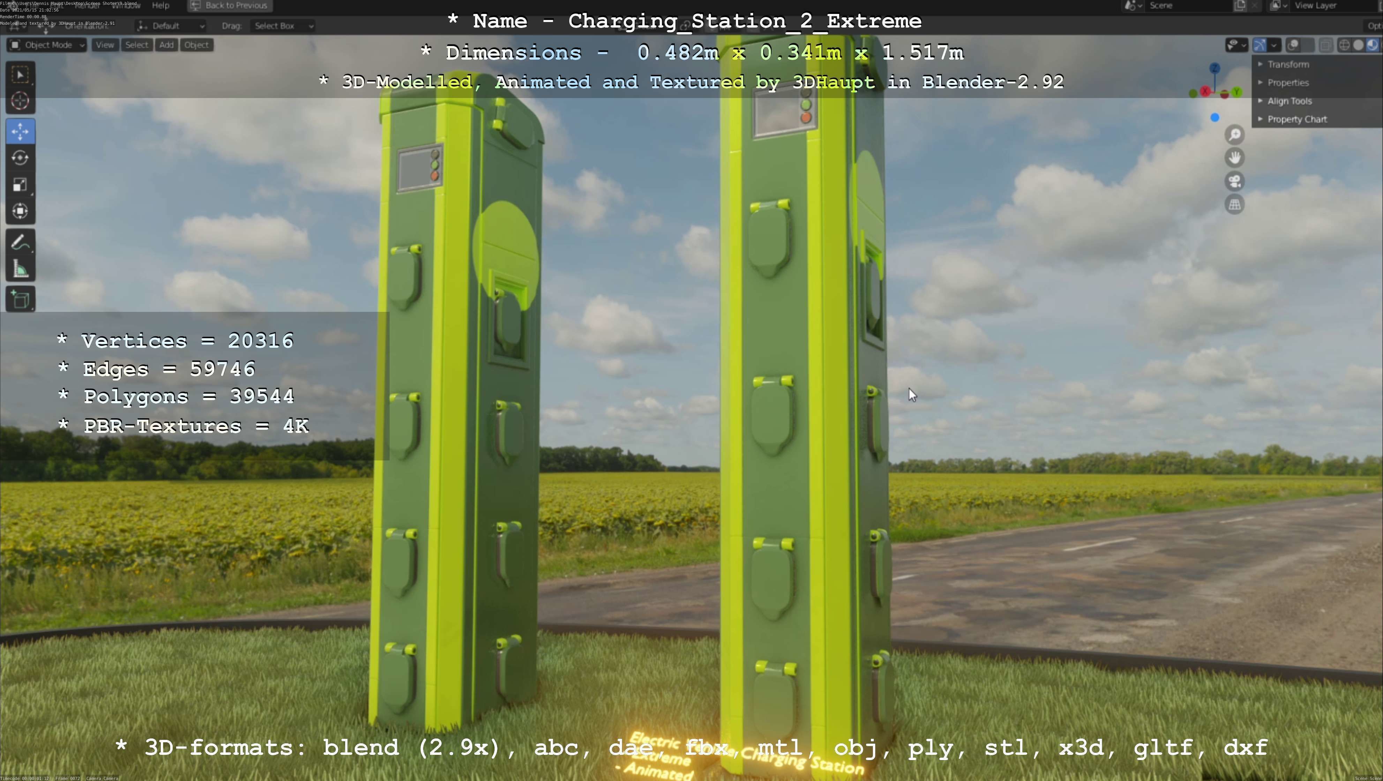This screenshot has height=781, width=1383.
Task: Expand the Properties panel
Action: 1317,83
